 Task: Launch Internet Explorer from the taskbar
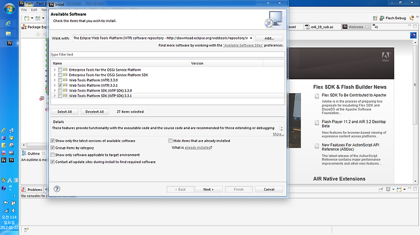coord(8,24)
